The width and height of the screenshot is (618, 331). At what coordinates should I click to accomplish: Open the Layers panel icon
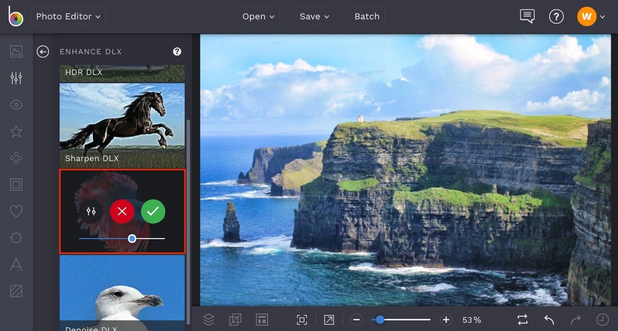point(208,320)
